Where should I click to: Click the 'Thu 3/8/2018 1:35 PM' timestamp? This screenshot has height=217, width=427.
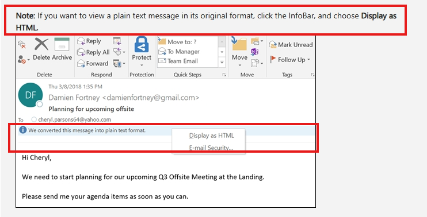75,87
